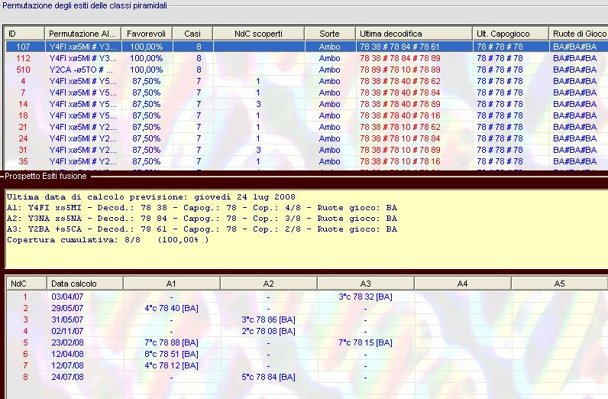The width and height of the screenshot is (608, 399).
Task: Click the A3 line in the yellow prospetto
Action: pos(202,229)
